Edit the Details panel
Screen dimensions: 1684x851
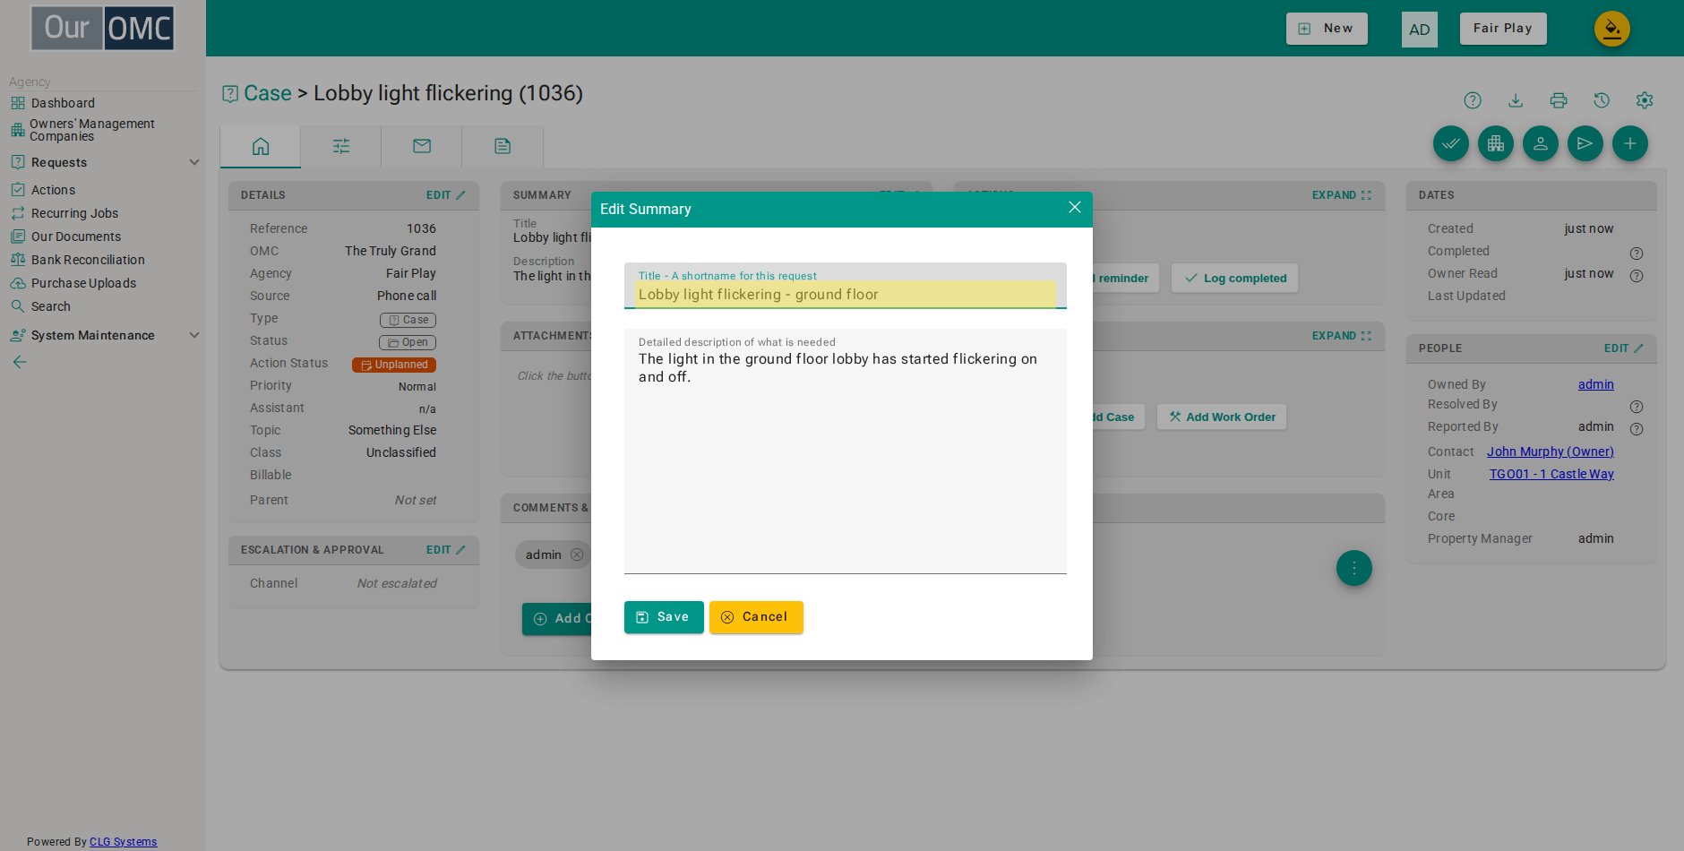click(445, 195)
